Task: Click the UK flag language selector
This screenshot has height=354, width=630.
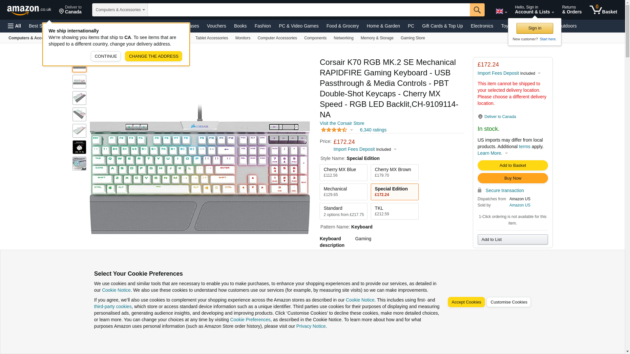Action: [x=501, y=11]
